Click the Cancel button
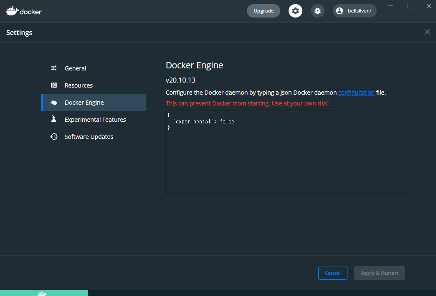This screenshot has width=436, height=296. pyautogui.click(x=332, y=273)
